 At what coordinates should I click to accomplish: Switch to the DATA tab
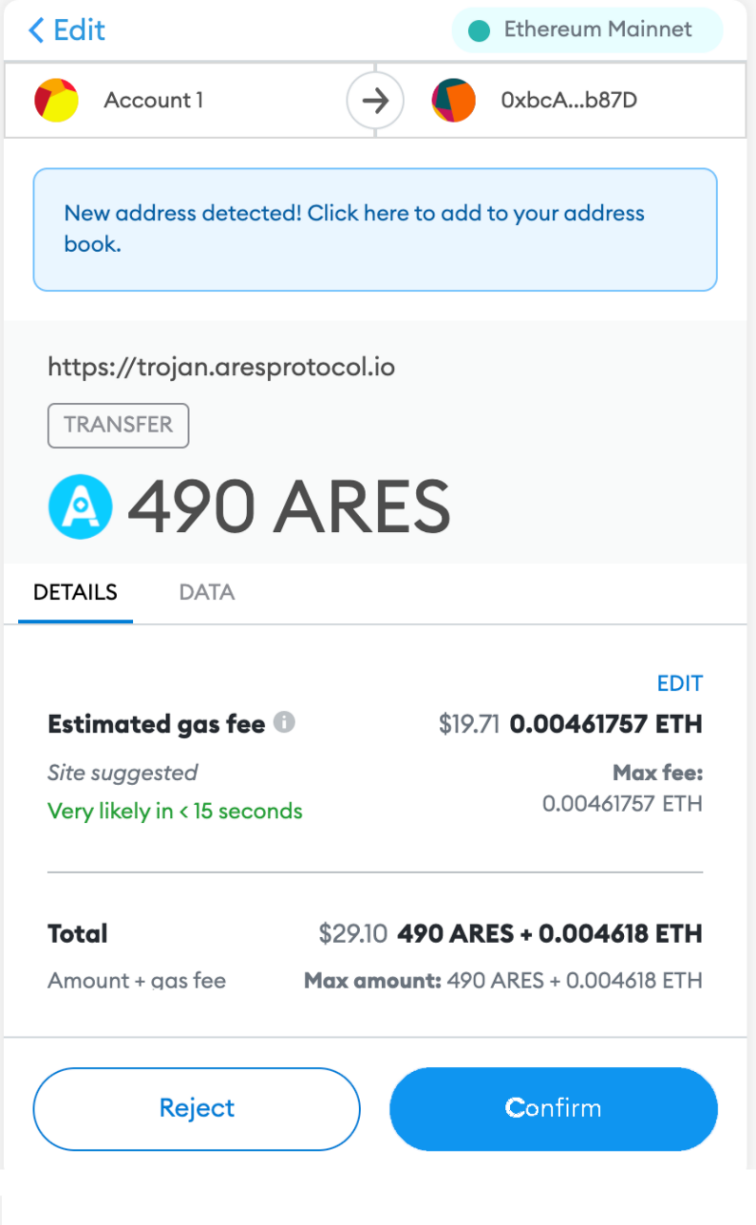(207, 593)
